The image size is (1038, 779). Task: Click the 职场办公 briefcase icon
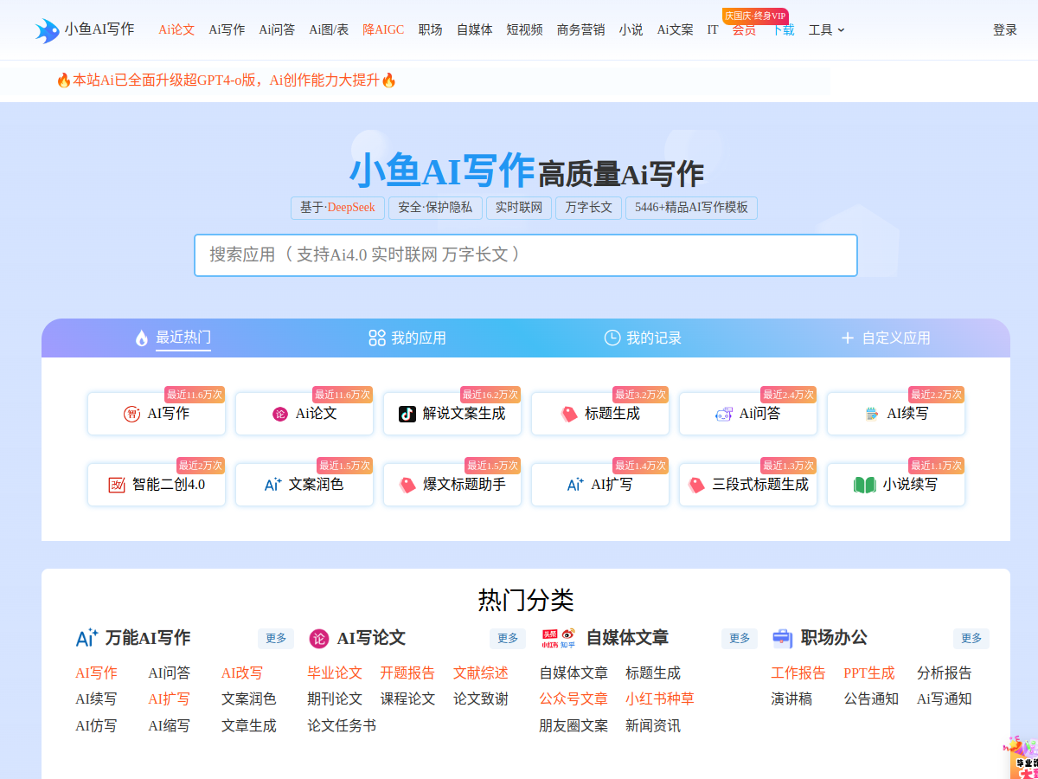point(782,639)
